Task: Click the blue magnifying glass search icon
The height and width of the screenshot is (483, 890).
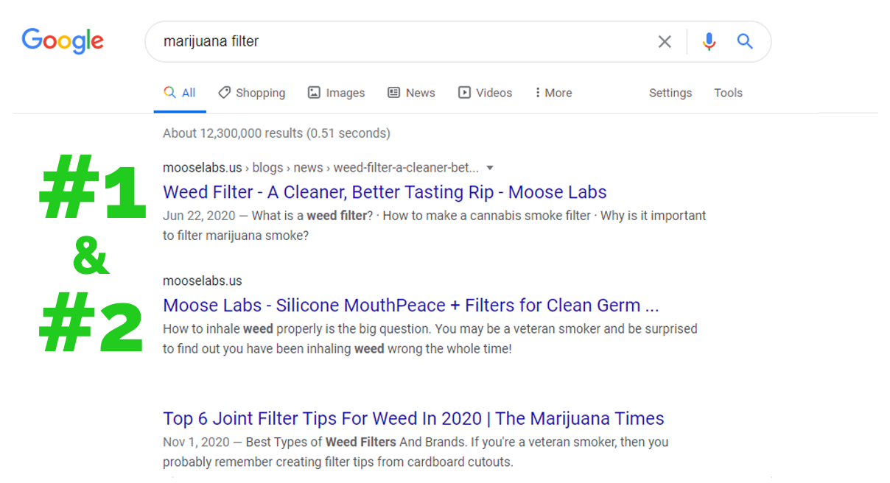Action: point(745,42)
